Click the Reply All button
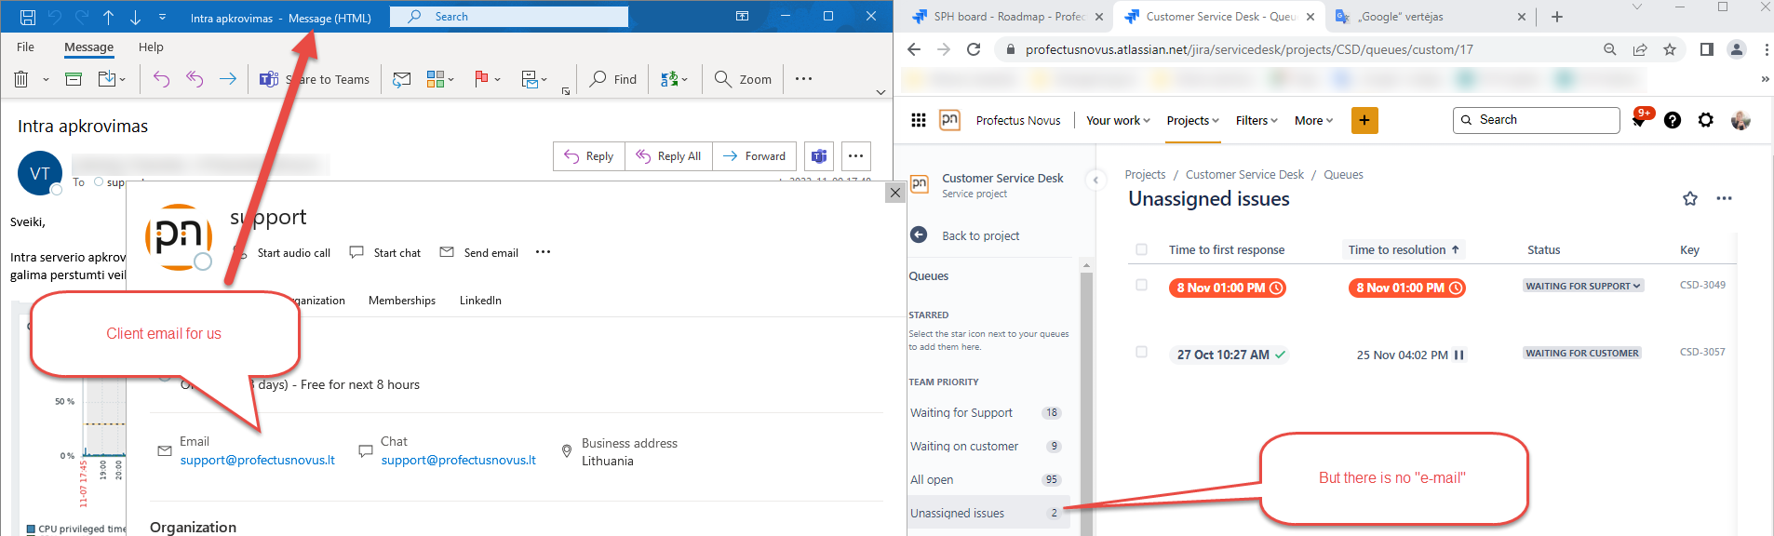The image size is (1774, 536). click(x=668, y=156)
